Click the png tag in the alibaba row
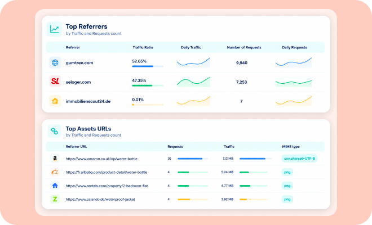This screenshot has height=225, width=372. click(287, 172)
